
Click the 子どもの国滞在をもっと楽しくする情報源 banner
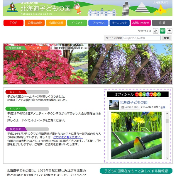(136, 171)
